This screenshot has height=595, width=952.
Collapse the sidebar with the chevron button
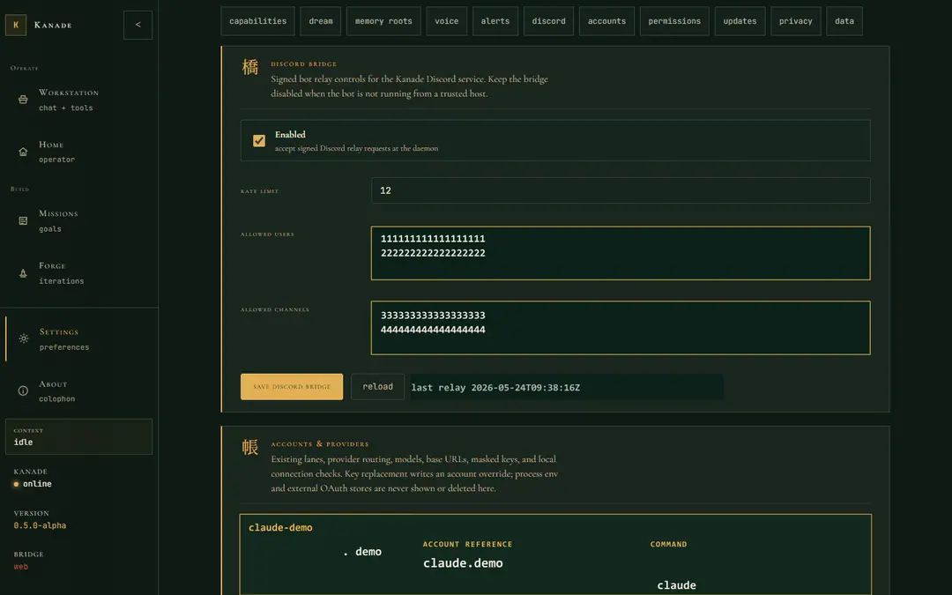click(x=138, y=25)
